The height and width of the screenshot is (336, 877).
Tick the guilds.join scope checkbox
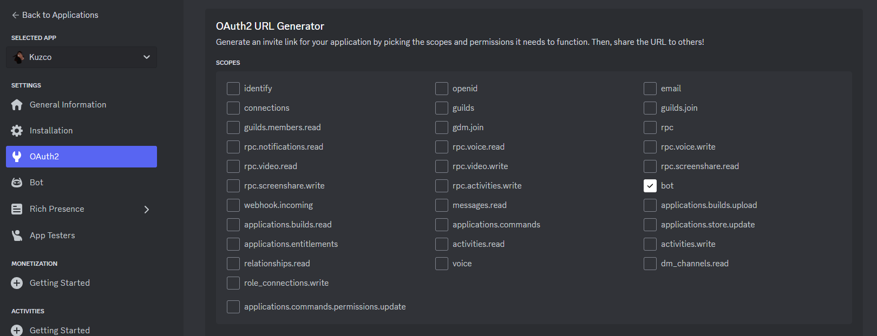[x=650, y=108]
